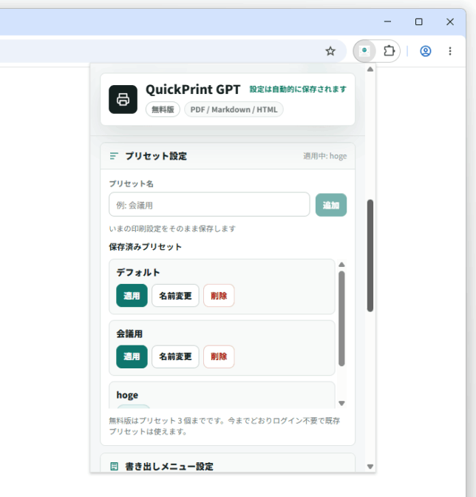Click the 設定は自動的に保存されます notice
Screen dimensions: 476x497
coord(298,89)
